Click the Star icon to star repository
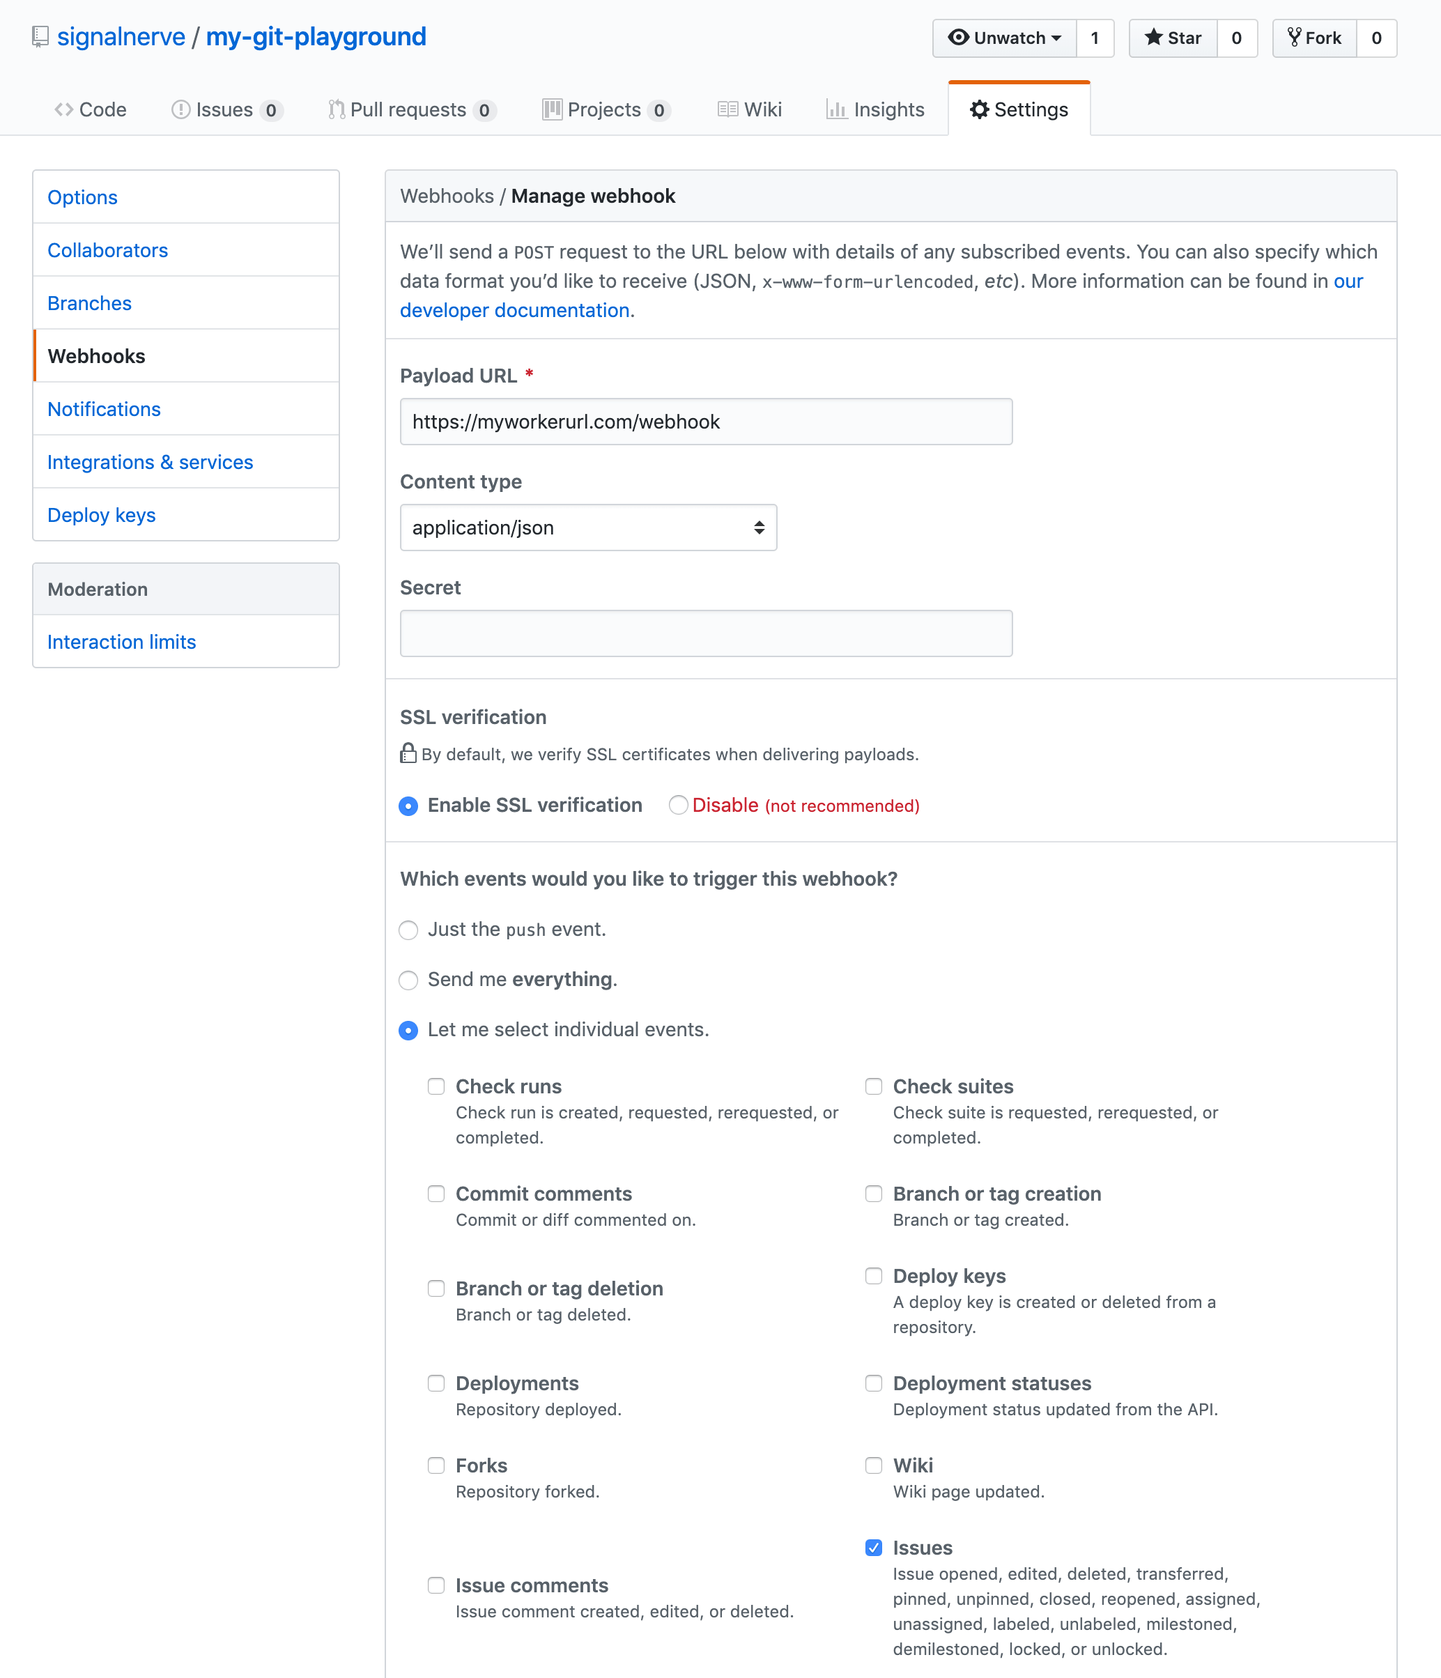 (1153, 37)
